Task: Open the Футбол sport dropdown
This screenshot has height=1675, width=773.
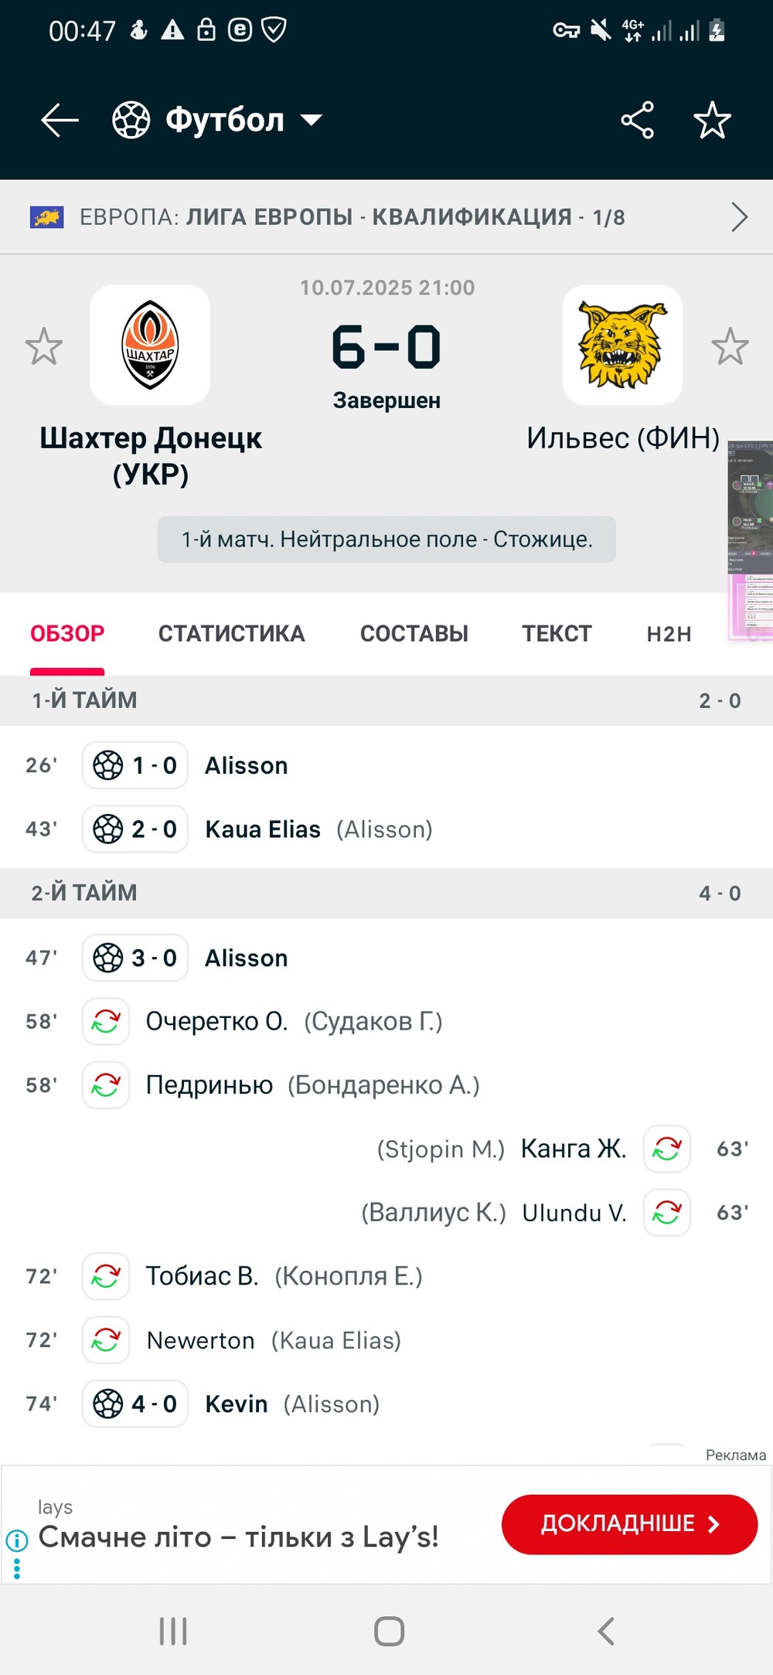Action: 217,121
